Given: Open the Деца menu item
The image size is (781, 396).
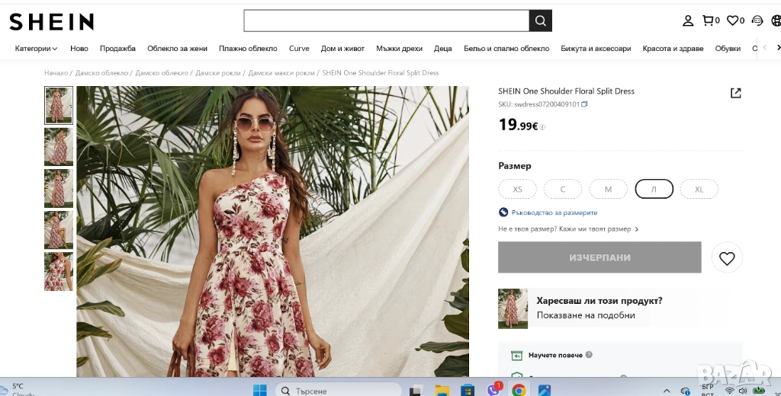Looking at the screenshot, I should 443,48.
